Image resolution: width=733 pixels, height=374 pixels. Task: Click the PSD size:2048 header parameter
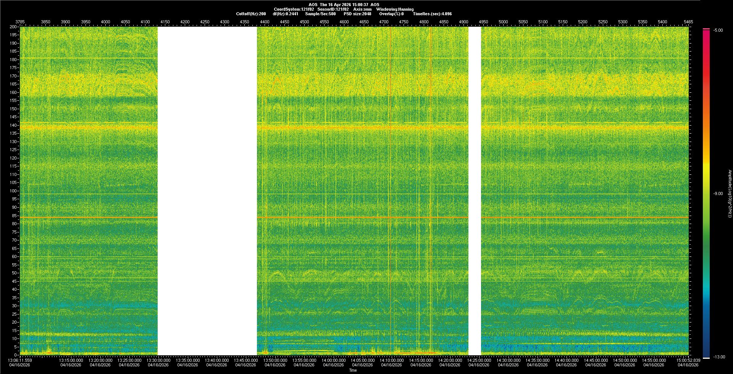(357, 14)
